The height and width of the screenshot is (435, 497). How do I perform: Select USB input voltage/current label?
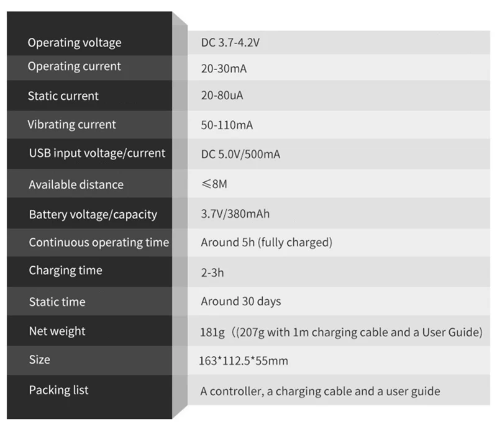97,153
